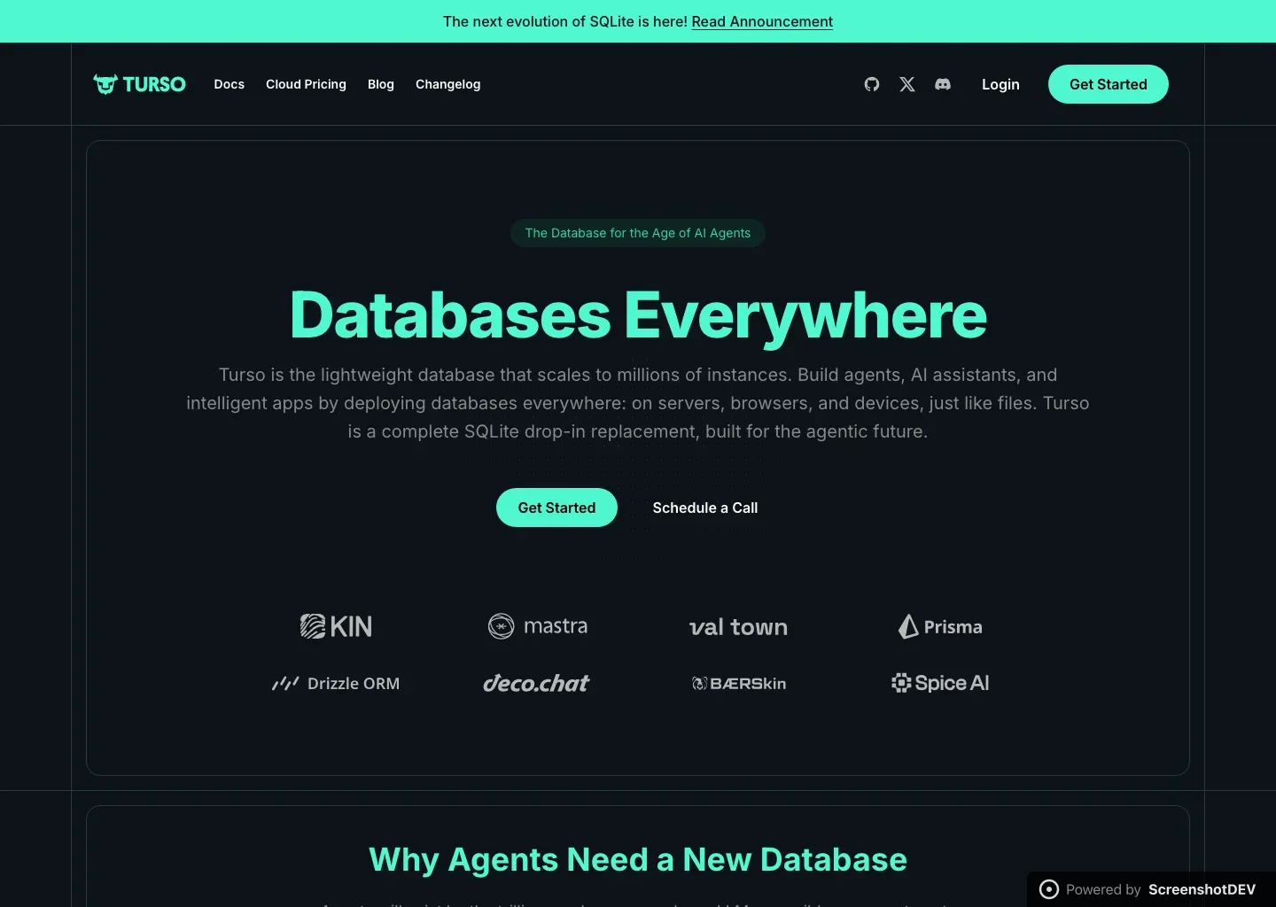The width and height of the screenshot is (1276, 907).
Task: Open the Blog nav link
Action: click(381, 84)
